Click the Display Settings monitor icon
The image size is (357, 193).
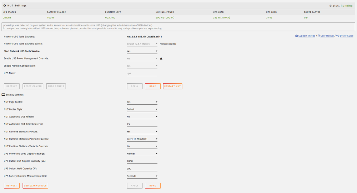pyautogui.click(x=3, y=95)
